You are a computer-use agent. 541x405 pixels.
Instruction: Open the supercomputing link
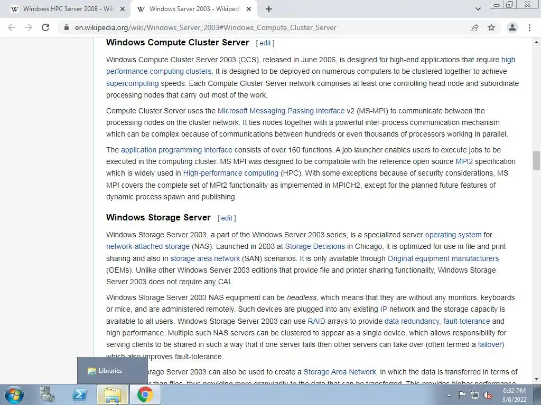[x=133, y=83]
